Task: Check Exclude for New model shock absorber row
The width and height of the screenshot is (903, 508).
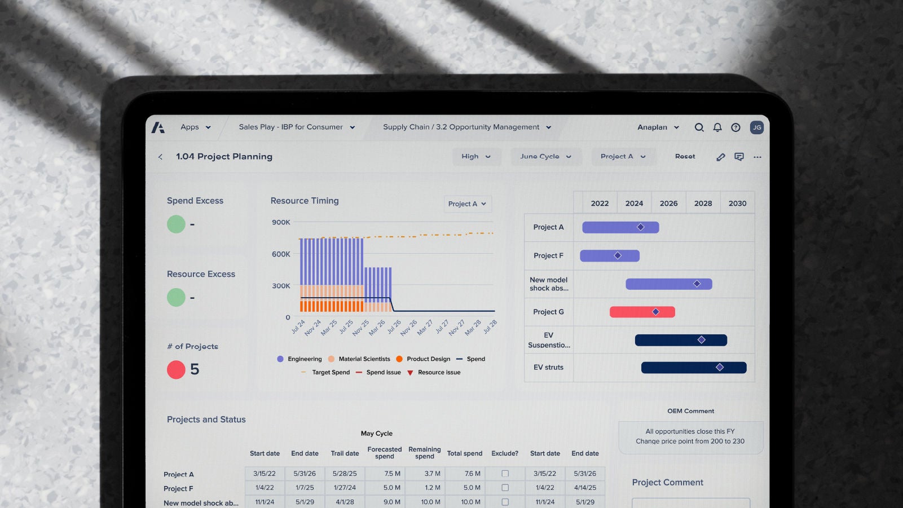Action: 505,501
